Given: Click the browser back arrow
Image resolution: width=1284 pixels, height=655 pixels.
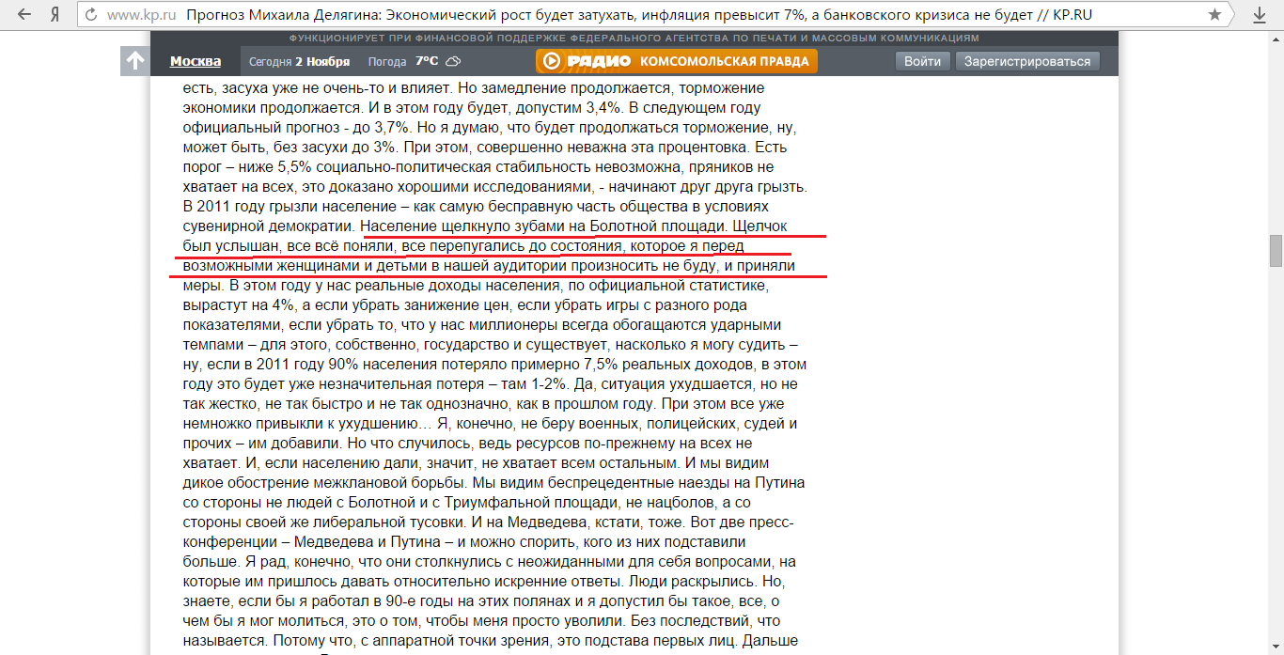Looking at the screenshot, I should [25, 15].
